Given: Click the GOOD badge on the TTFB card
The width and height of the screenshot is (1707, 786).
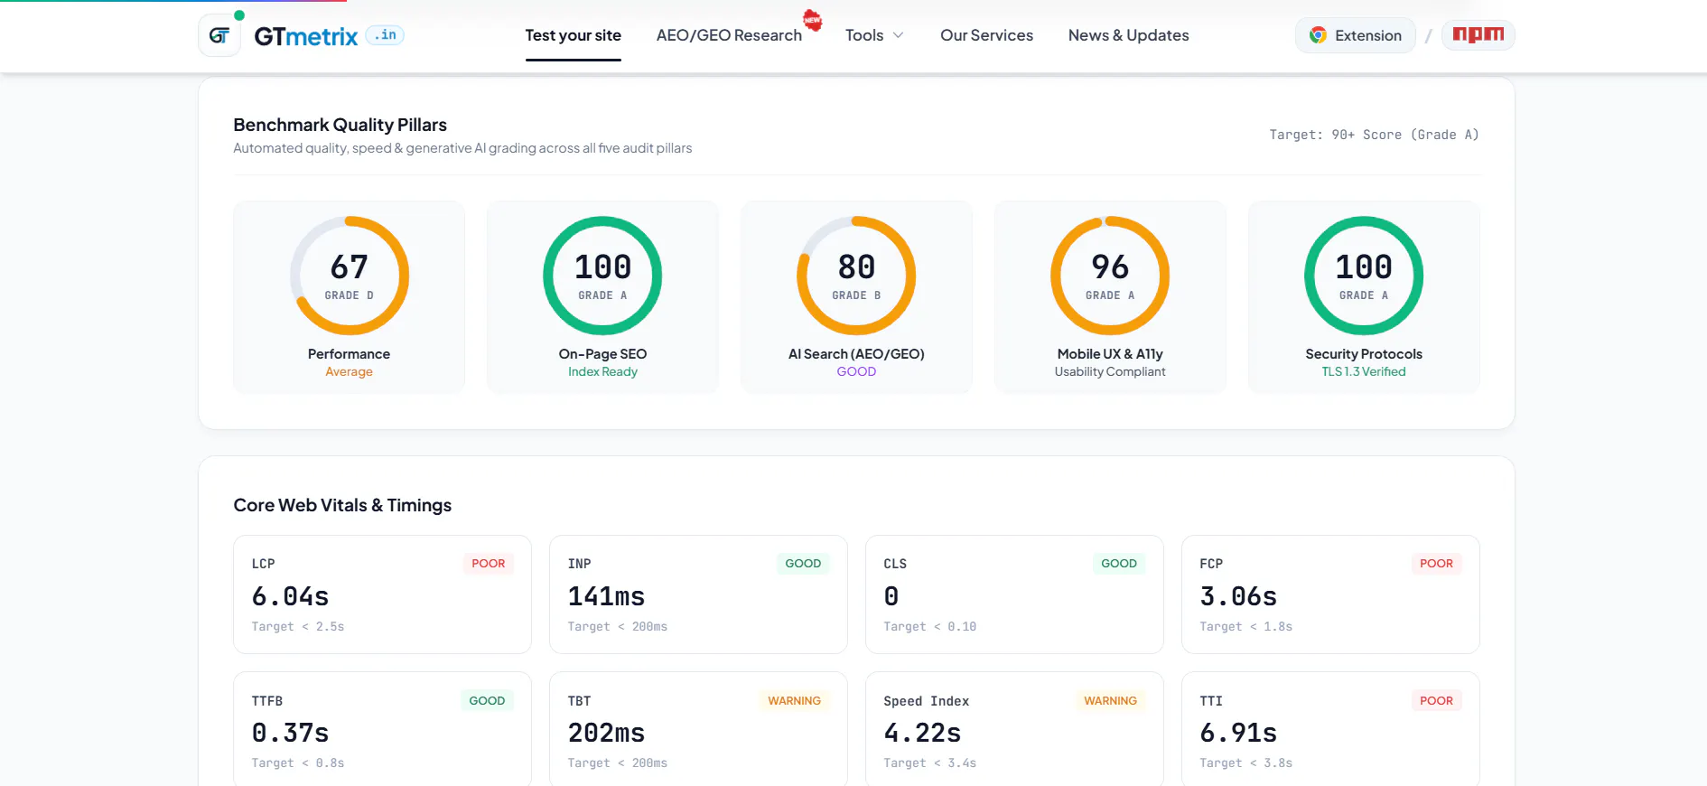Looking at the screenshot, I should 487,701.
